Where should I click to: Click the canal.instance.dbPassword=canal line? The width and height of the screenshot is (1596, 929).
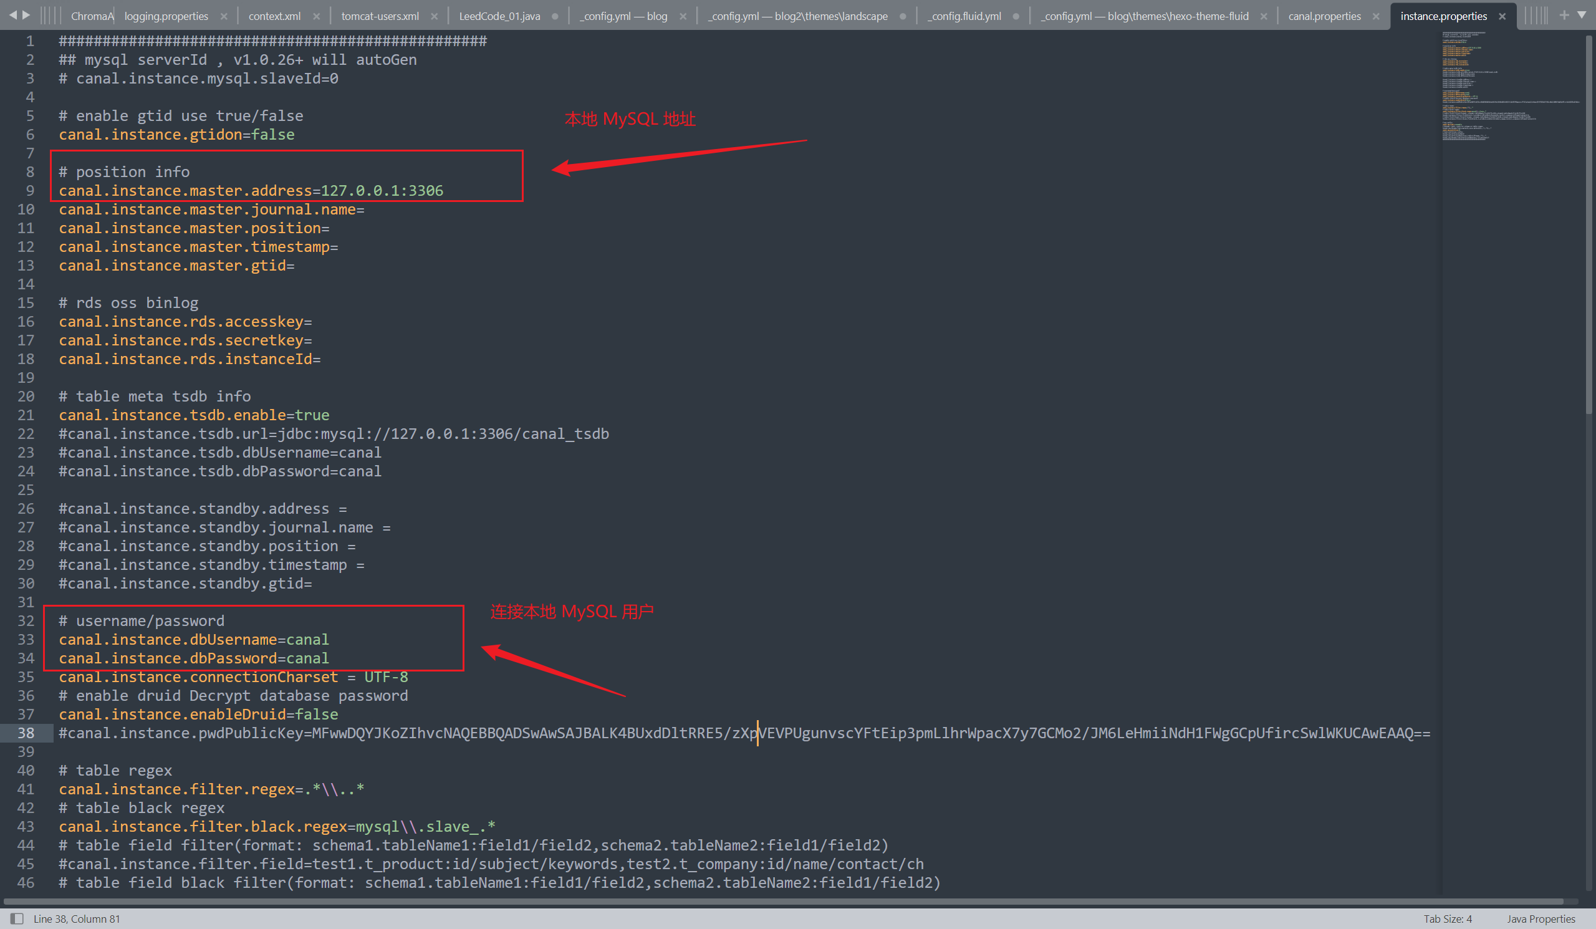[194, 658]
